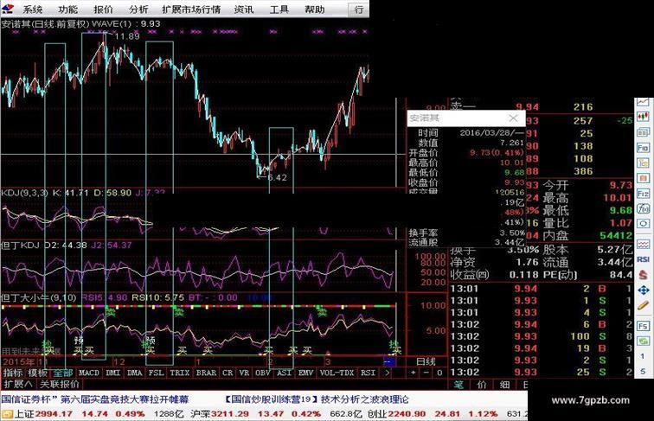Image resolution: width=654 pixels, height=421 pixels.
Task: Open the 报价 menu
Action: coord(103,9)
